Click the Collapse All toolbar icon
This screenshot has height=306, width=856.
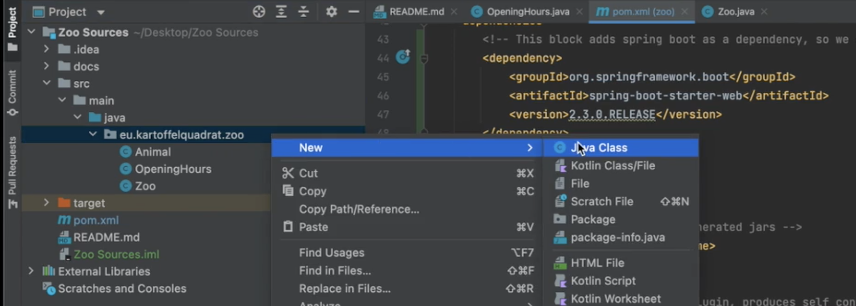(304, 12)
